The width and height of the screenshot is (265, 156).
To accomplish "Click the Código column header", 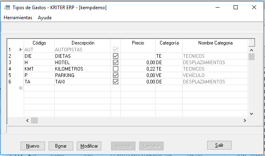I will (x=39, y=43).
